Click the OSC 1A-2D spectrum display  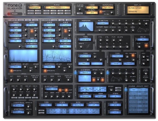tap(23, 56)
